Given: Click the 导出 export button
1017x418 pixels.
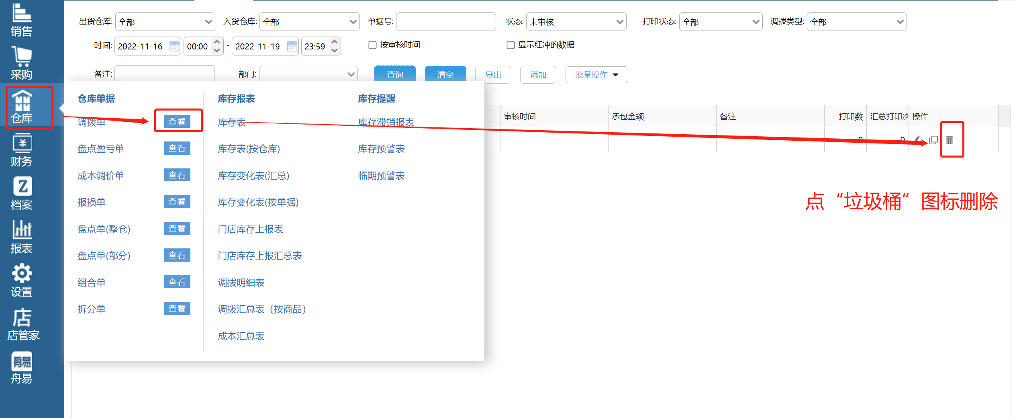Looking at the screenshot, I should (493, 75).
